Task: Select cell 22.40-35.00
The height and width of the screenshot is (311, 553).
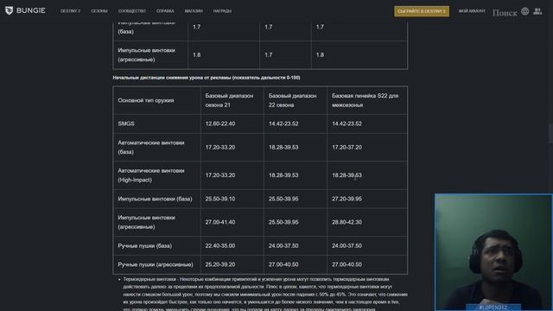Action: (x=220, y=245)
